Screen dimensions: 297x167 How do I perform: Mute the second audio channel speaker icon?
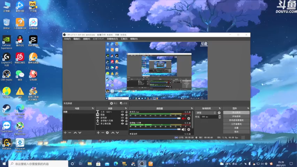[183, 129]
